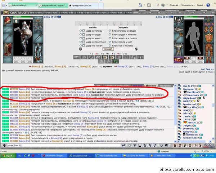Use the first technique icon in lower row
The image size is (216, 173).
point(101,61)
